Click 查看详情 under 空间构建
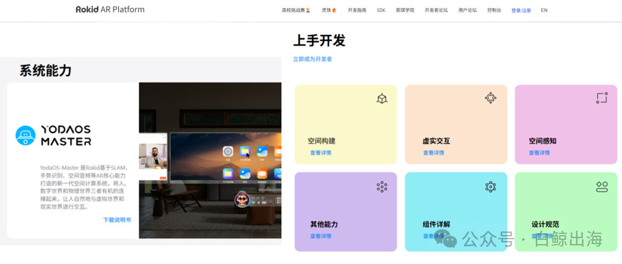The image size is (622, 264). (x=321, y=153)
